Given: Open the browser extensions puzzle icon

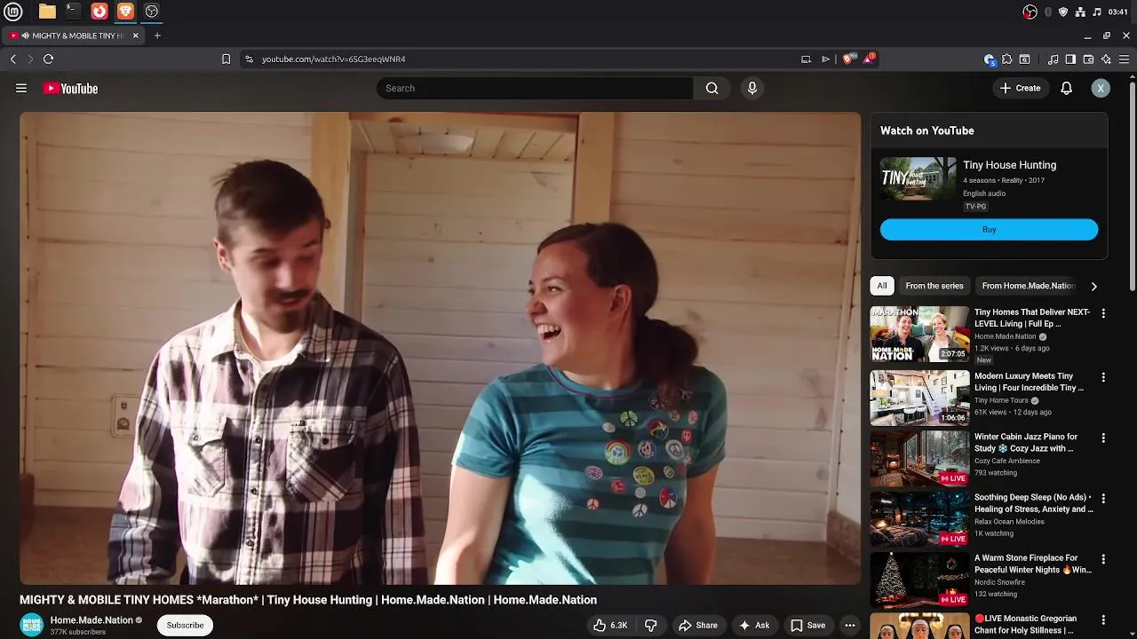Looking at the screenshot, I should (1006, 59).
